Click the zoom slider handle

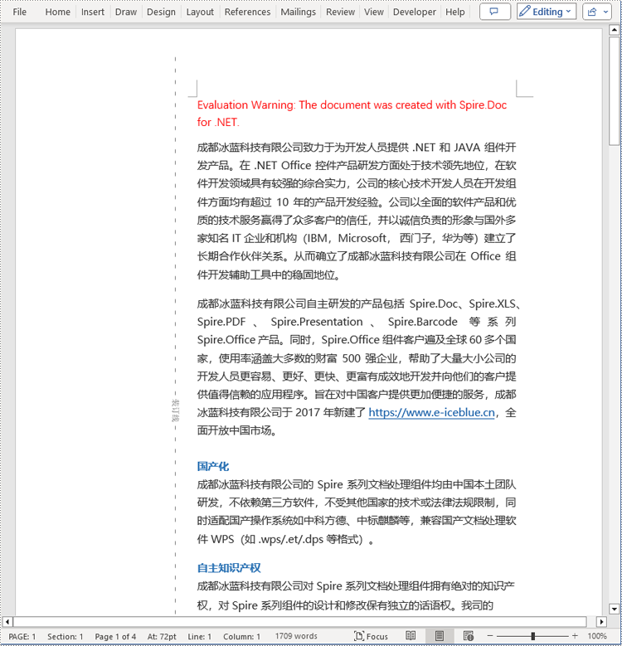pos(532,636)
